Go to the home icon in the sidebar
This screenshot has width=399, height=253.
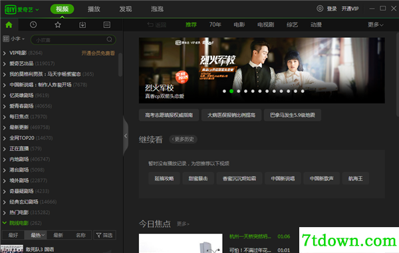(x=9, y=25)
